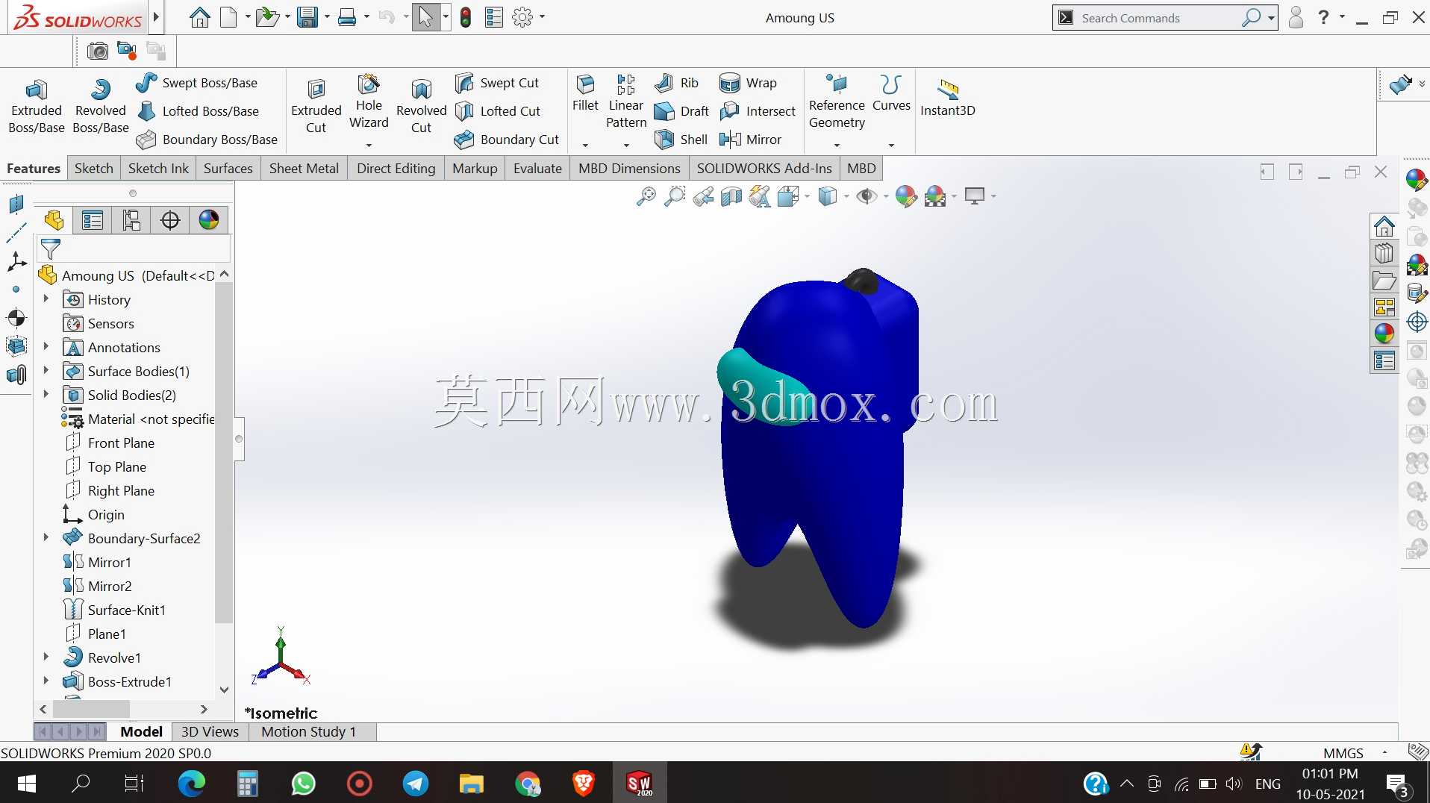
Task: Expand the Surface Bodies(1) folder
Action: click(46, 370)
